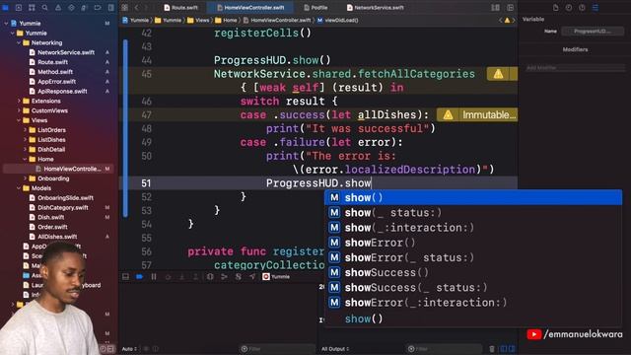
Task: Expand the DishDetail folder
Action: pos(26,149)
